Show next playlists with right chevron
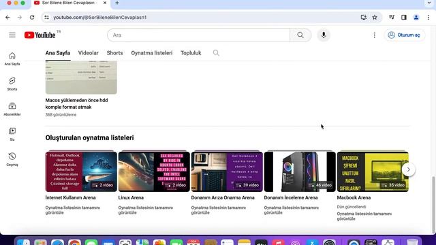436x245 pixels. [x=408, y=169]
